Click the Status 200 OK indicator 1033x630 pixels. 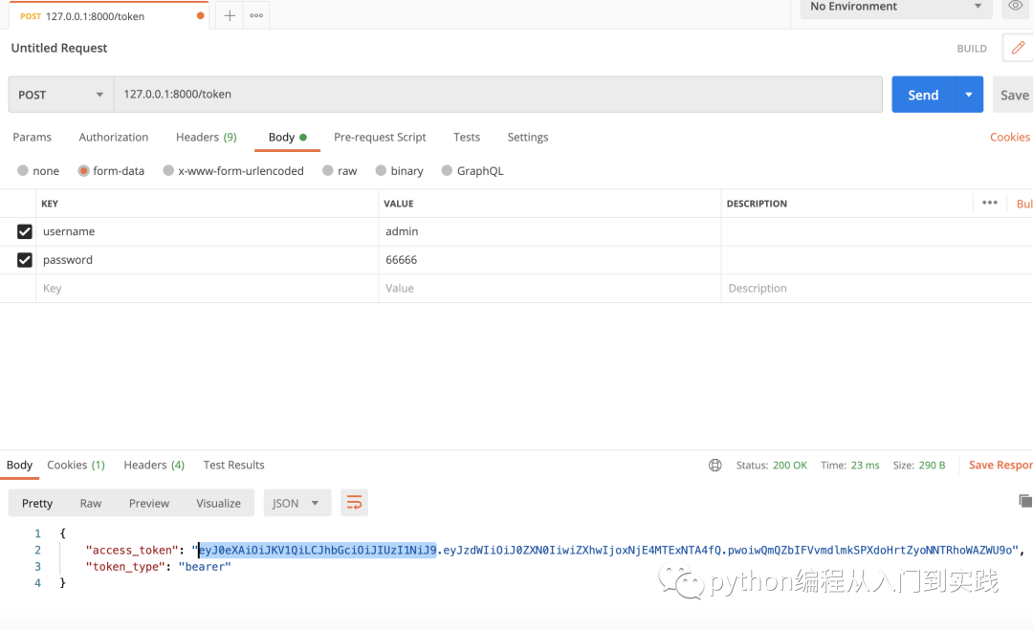point(772,466)
